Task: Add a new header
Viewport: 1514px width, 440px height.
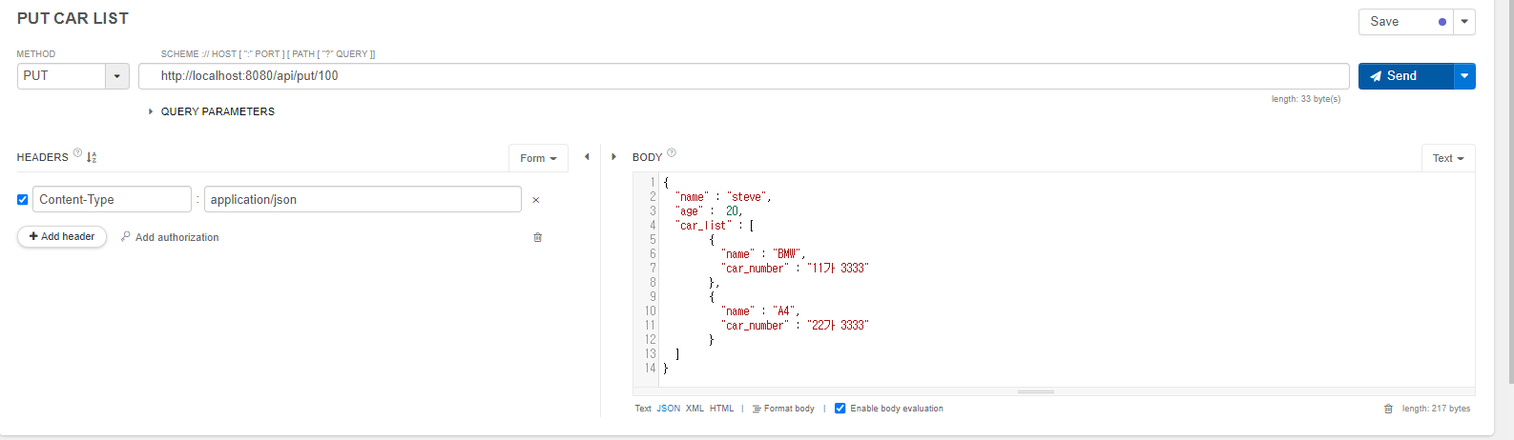Action: pos(62,236)
